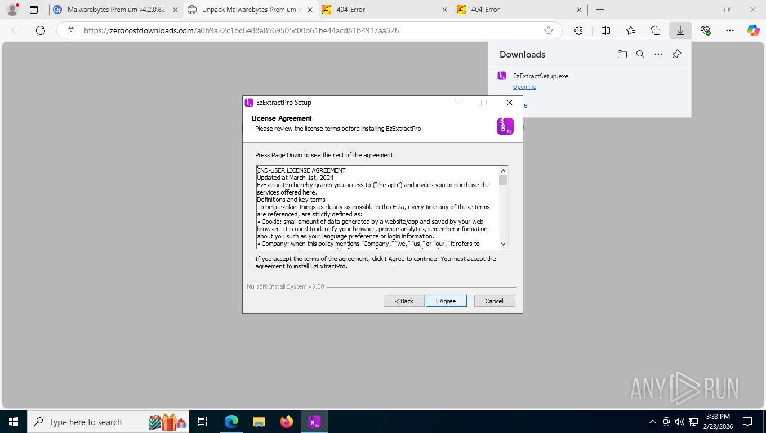Open Task View on the taskbar
The height and width of the screenshot is (433, 766).
[203, 422]
